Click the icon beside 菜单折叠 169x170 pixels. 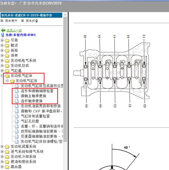pyautogui.click(x=22, y=21)
